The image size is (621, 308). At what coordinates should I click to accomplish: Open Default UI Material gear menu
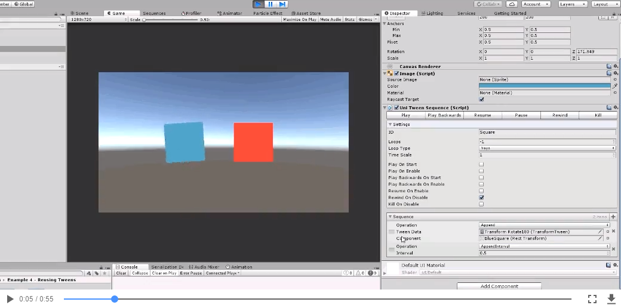coord(616,265)
